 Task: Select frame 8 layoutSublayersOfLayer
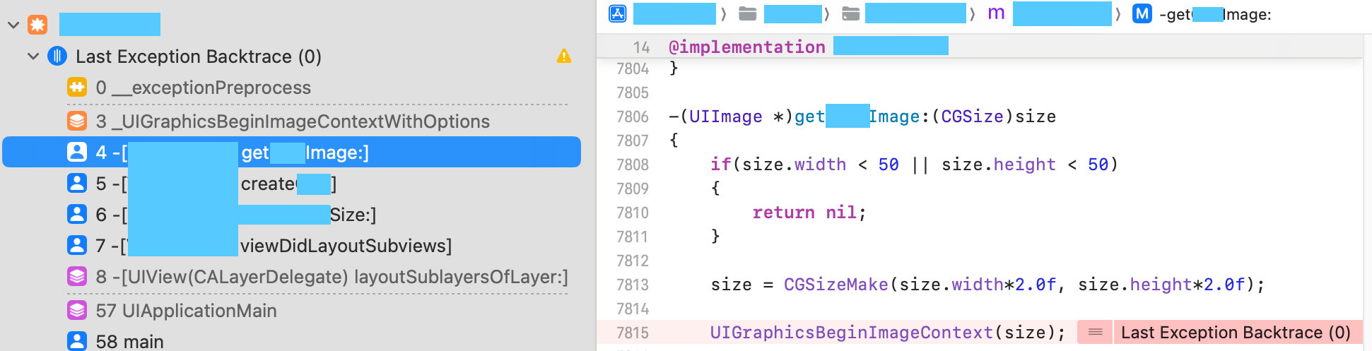[332, 277]
